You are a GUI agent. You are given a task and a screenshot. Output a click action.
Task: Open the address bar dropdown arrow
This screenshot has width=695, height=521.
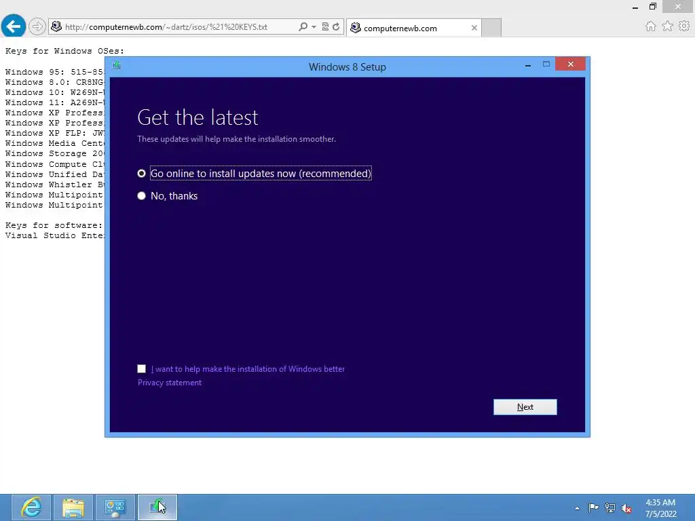click(314, 27)
